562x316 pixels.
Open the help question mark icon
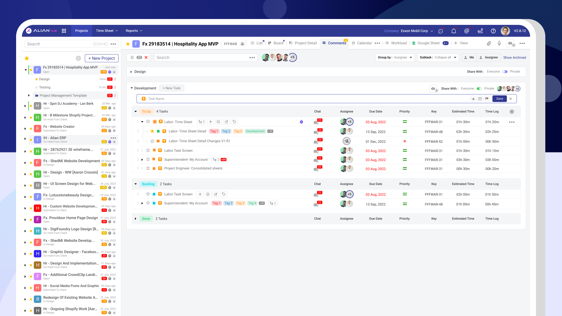click(x=493, y=31)
